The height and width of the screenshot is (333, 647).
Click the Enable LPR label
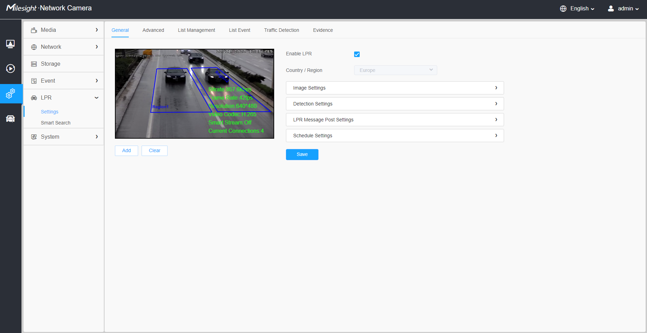[x=299, y=54]
